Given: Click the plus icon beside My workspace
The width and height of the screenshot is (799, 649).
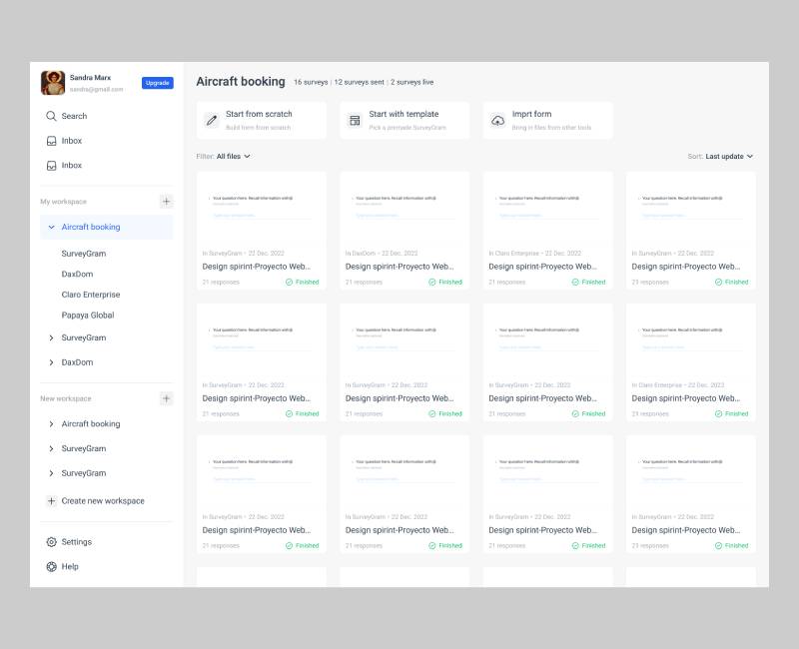Looking at the screenshot, I should [x=166, y=202].
